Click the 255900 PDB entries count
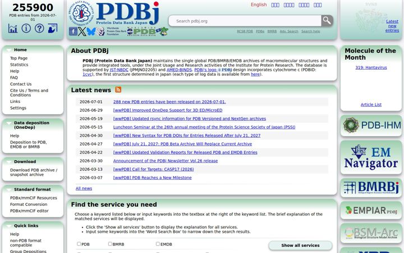 pyautogui.click(x=33, y=7)
